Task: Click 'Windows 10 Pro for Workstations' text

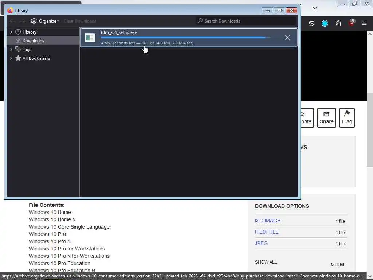Action: pyautogui.click(x=67, y=249)
